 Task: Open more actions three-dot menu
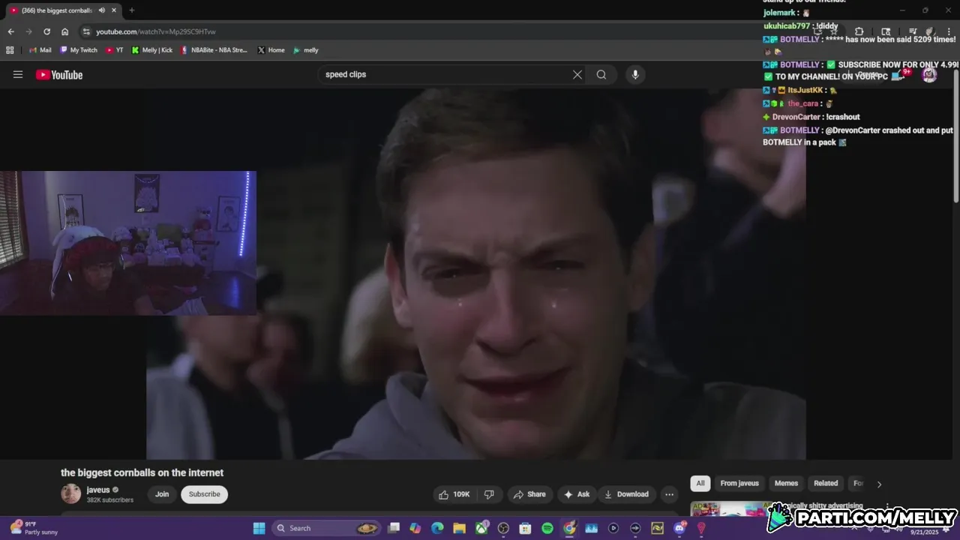[669, 494]
